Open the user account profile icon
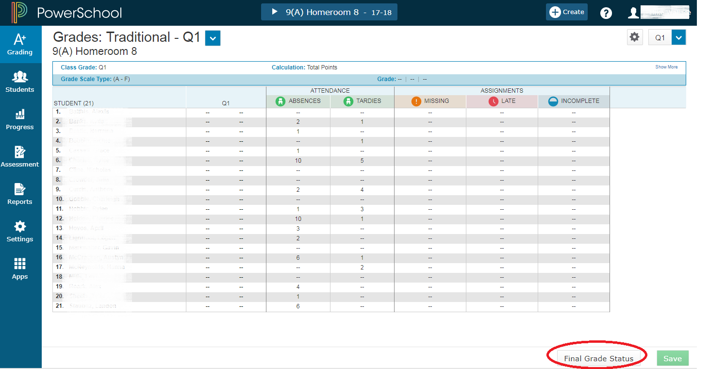 pos(633,13)
